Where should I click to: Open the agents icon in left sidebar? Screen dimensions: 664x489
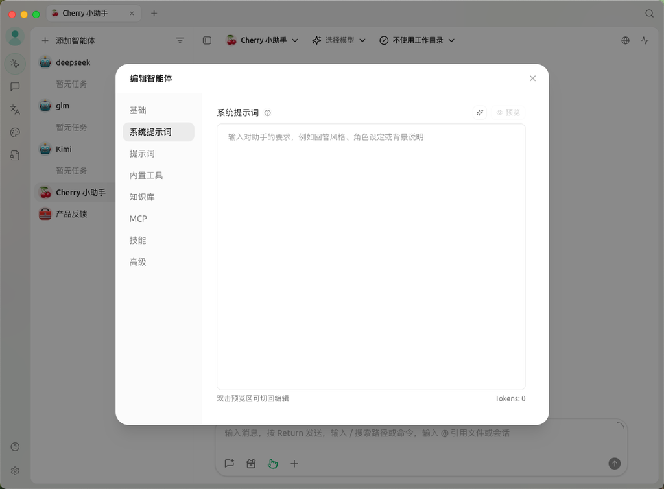point(15,64)
